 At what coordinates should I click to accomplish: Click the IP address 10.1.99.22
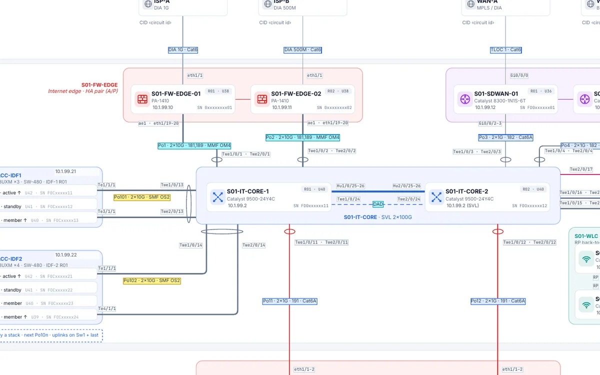(x=65, y=255)
